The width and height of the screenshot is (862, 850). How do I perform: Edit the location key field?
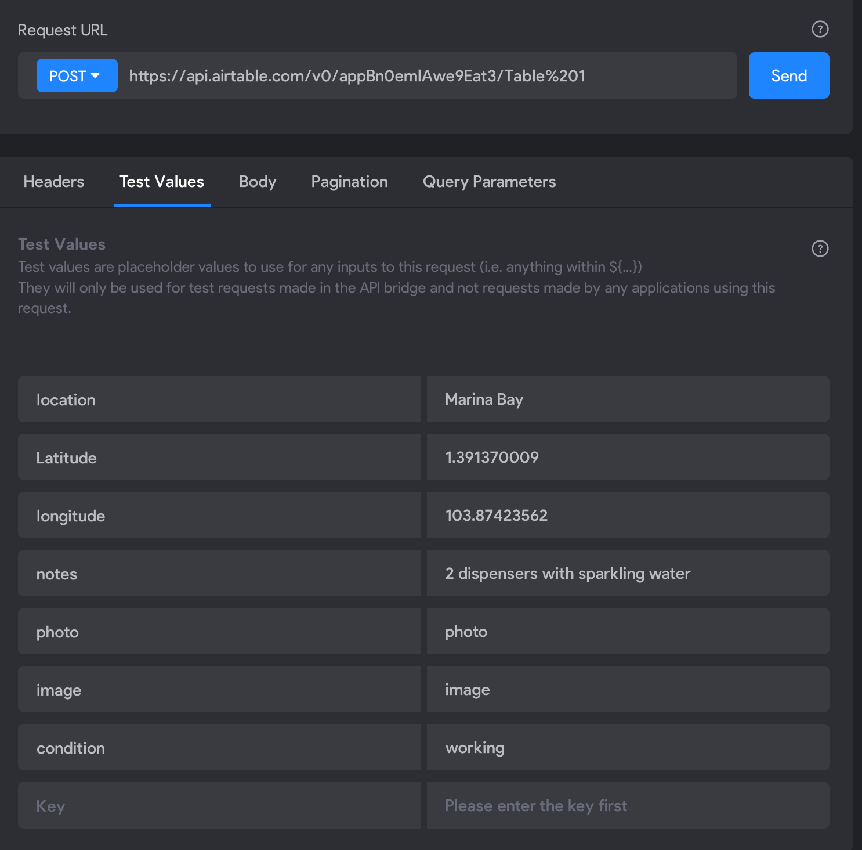(219, 399)
